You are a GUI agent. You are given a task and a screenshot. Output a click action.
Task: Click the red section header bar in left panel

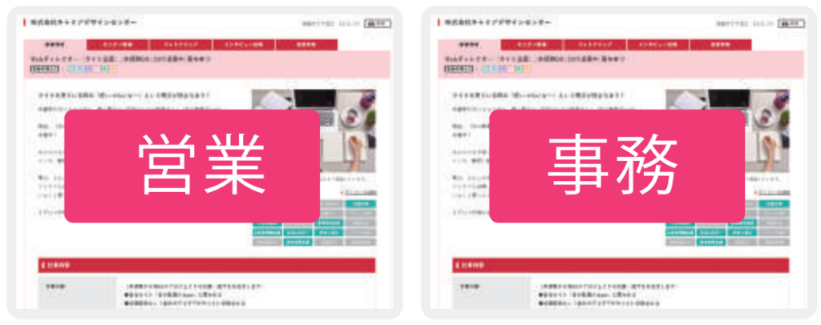coord(207,265)
